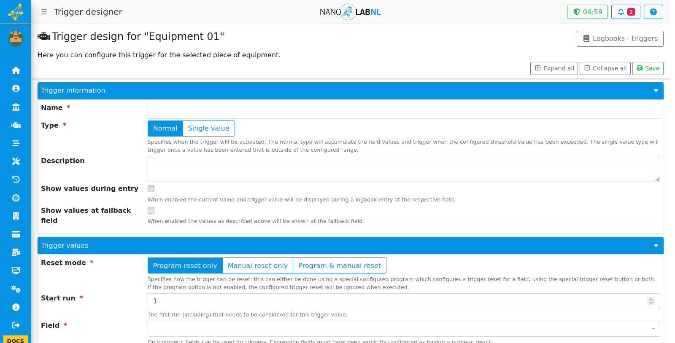Open the server/devices sidebar icon
This screenshot has height=343, width=675.
tap(16, 252)
